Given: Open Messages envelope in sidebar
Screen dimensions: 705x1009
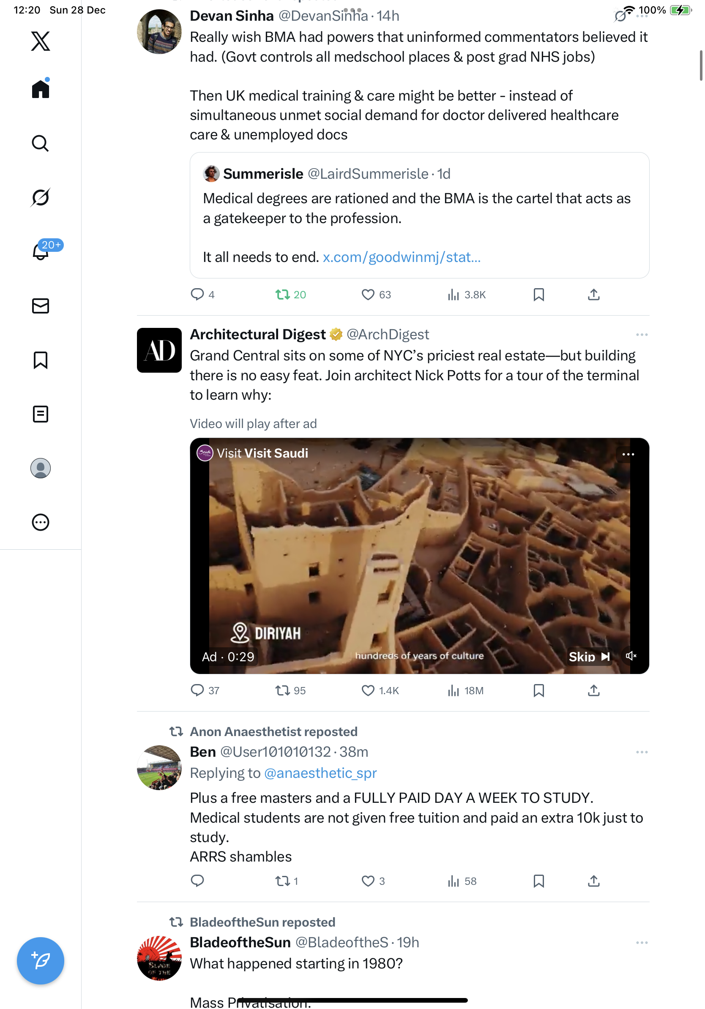Looking at the screenshot, I should 40,306.
